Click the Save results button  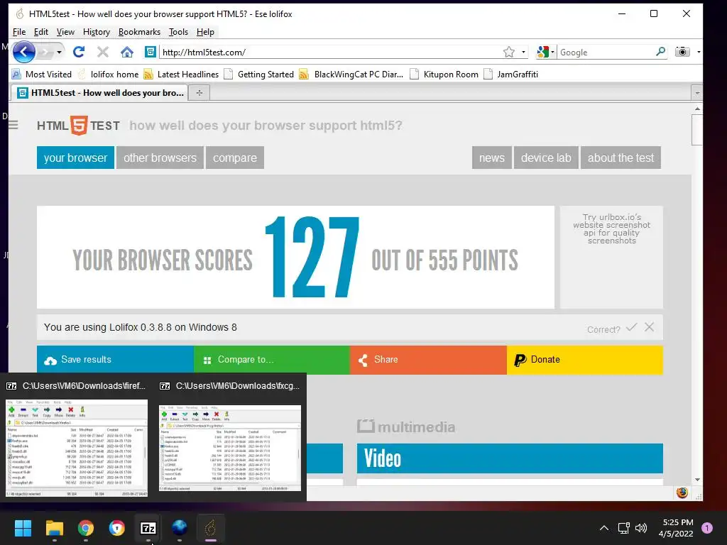coord(116,360)
